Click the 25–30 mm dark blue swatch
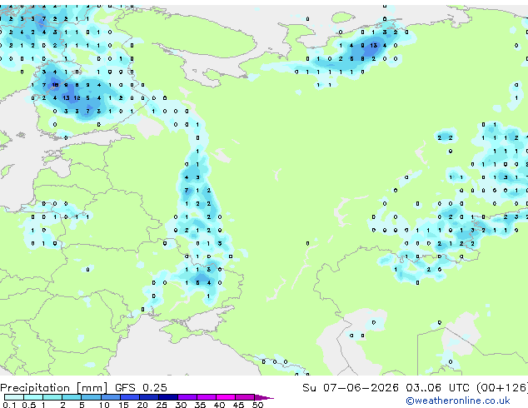This screenshot has height=408, width=528. point(168,397)
